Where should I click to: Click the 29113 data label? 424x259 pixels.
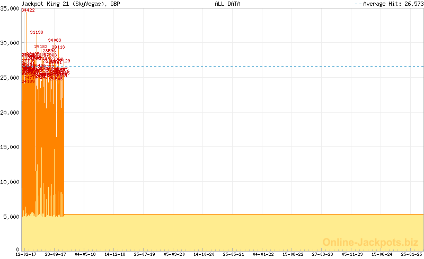pos(58,48)
